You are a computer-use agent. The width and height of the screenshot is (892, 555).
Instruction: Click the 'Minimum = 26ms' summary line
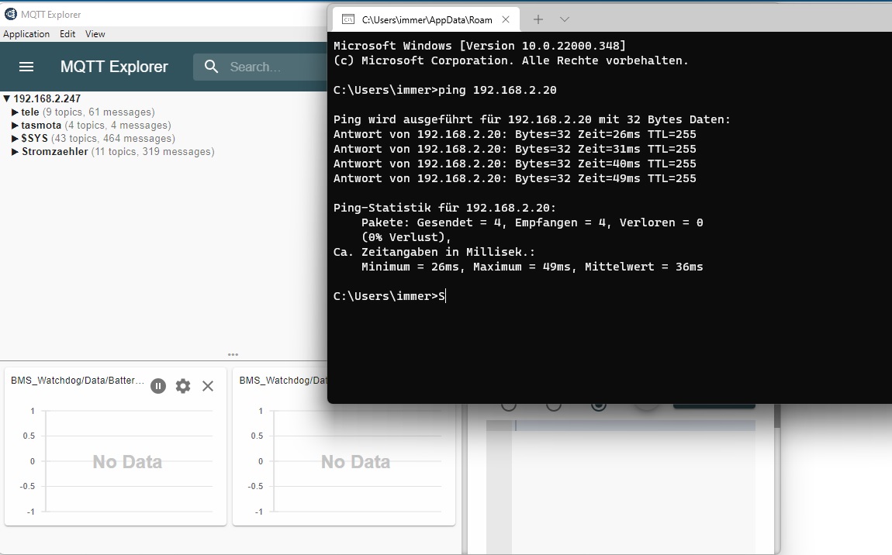click(532, 267)
